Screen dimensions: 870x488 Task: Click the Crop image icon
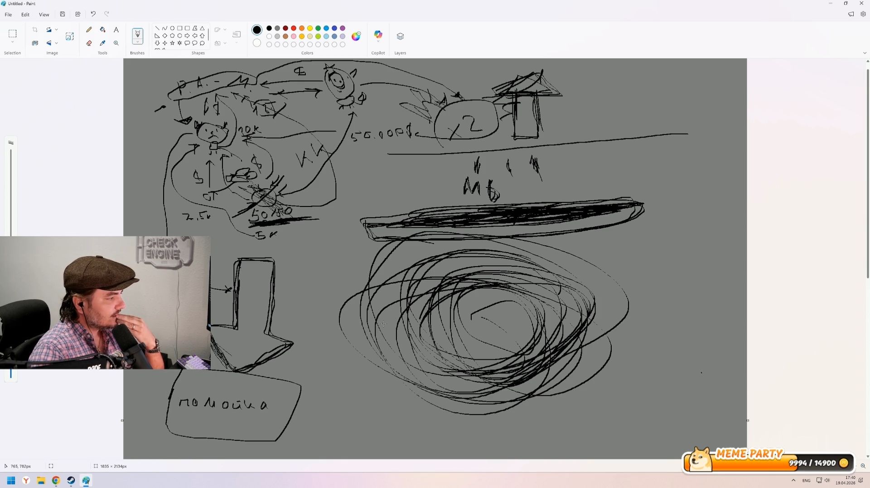[x=35, y=30]
